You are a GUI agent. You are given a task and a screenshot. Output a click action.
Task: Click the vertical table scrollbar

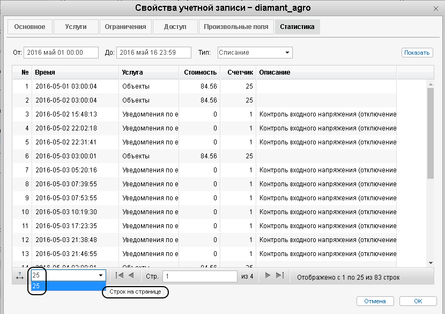(430, 134)
